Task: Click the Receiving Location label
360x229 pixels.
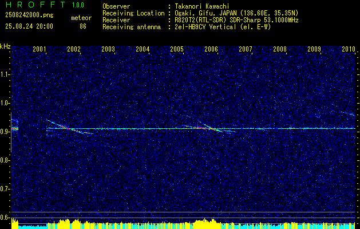Action: [x=133, y=13]
